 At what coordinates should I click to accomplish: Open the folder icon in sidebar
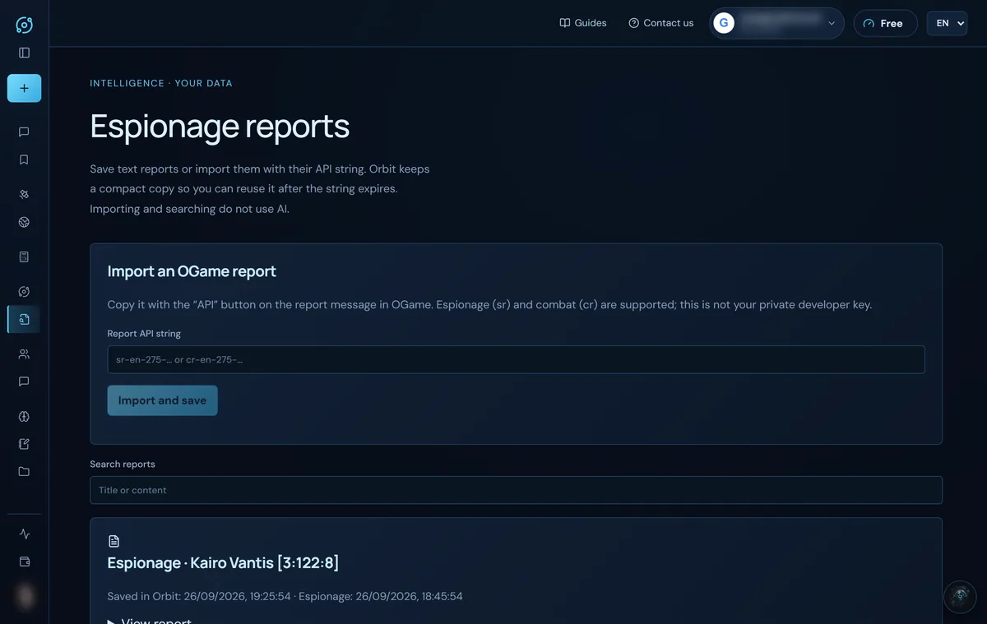point(24,472)
